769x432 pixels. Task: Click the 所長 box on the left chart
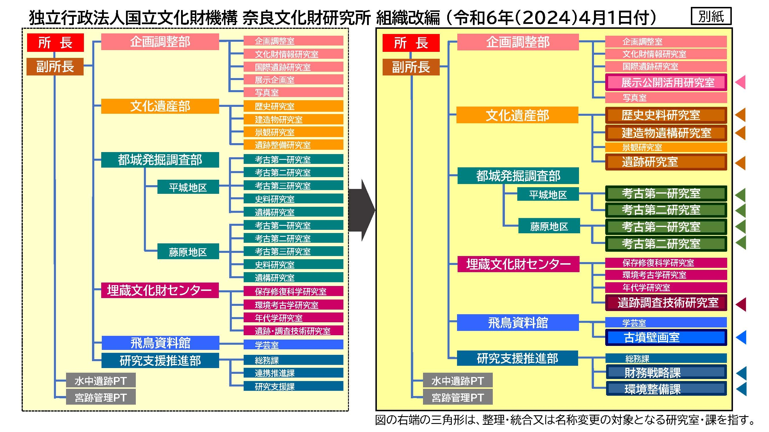(x=55, y=42)
